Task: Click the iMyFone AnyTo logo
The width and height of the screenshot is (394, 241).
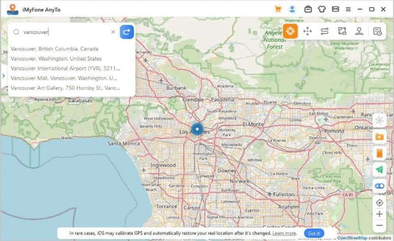Action: [12, 10]
